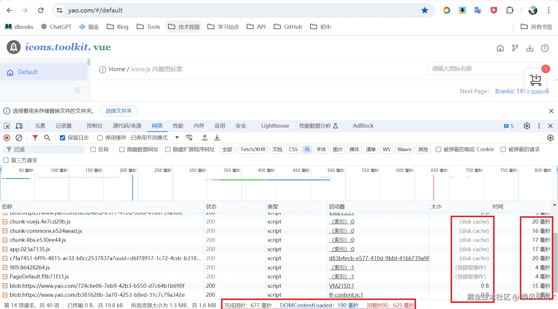This screenshot has width=558, height=309.
Task: Open Chrome three-dot menu
Action: click(549, 10)
